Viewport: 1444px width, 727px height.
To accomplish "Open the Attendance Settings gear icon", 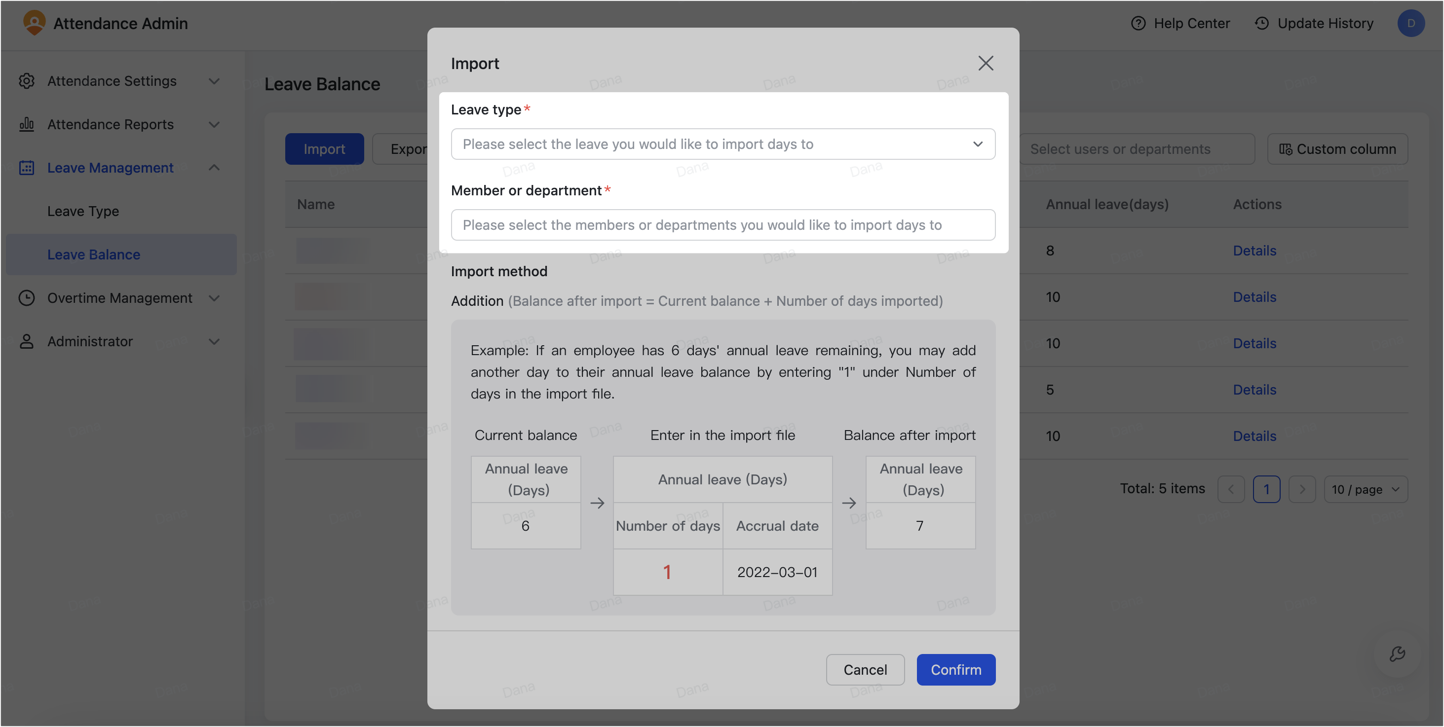I will 27,81.
